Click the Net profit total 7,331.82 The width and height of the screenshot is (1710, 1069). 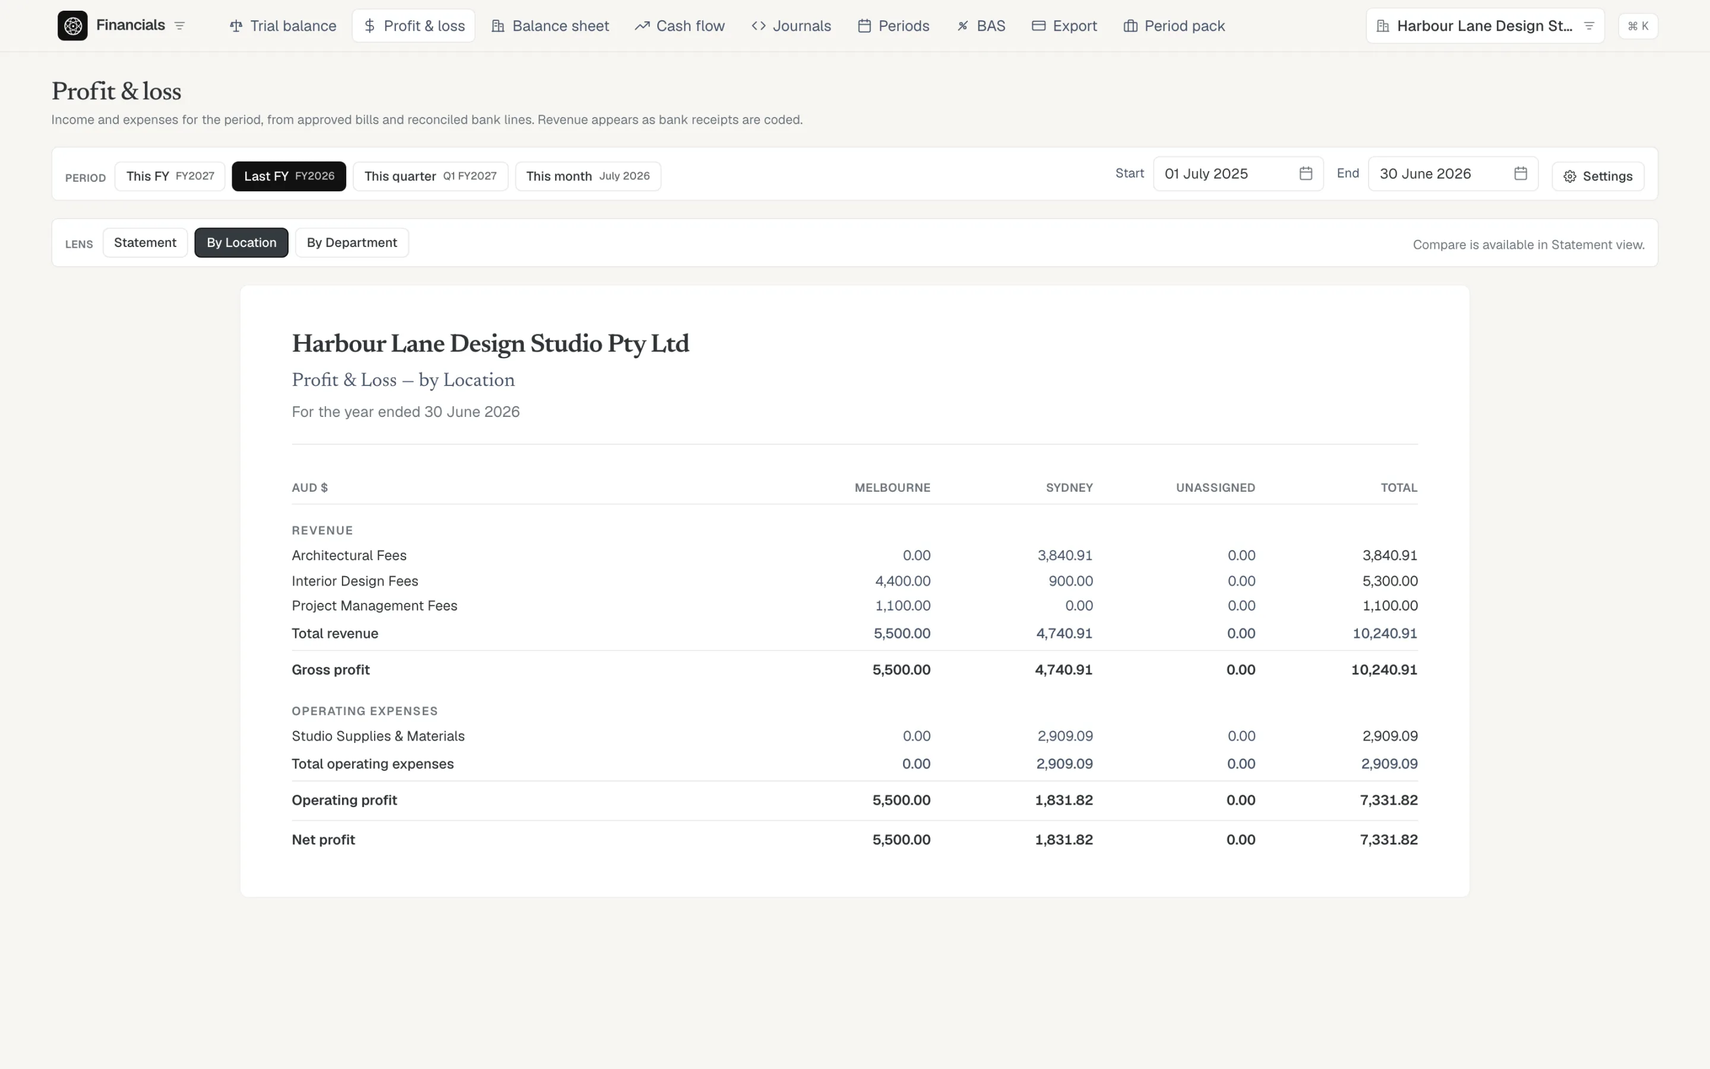point(1389,840)
